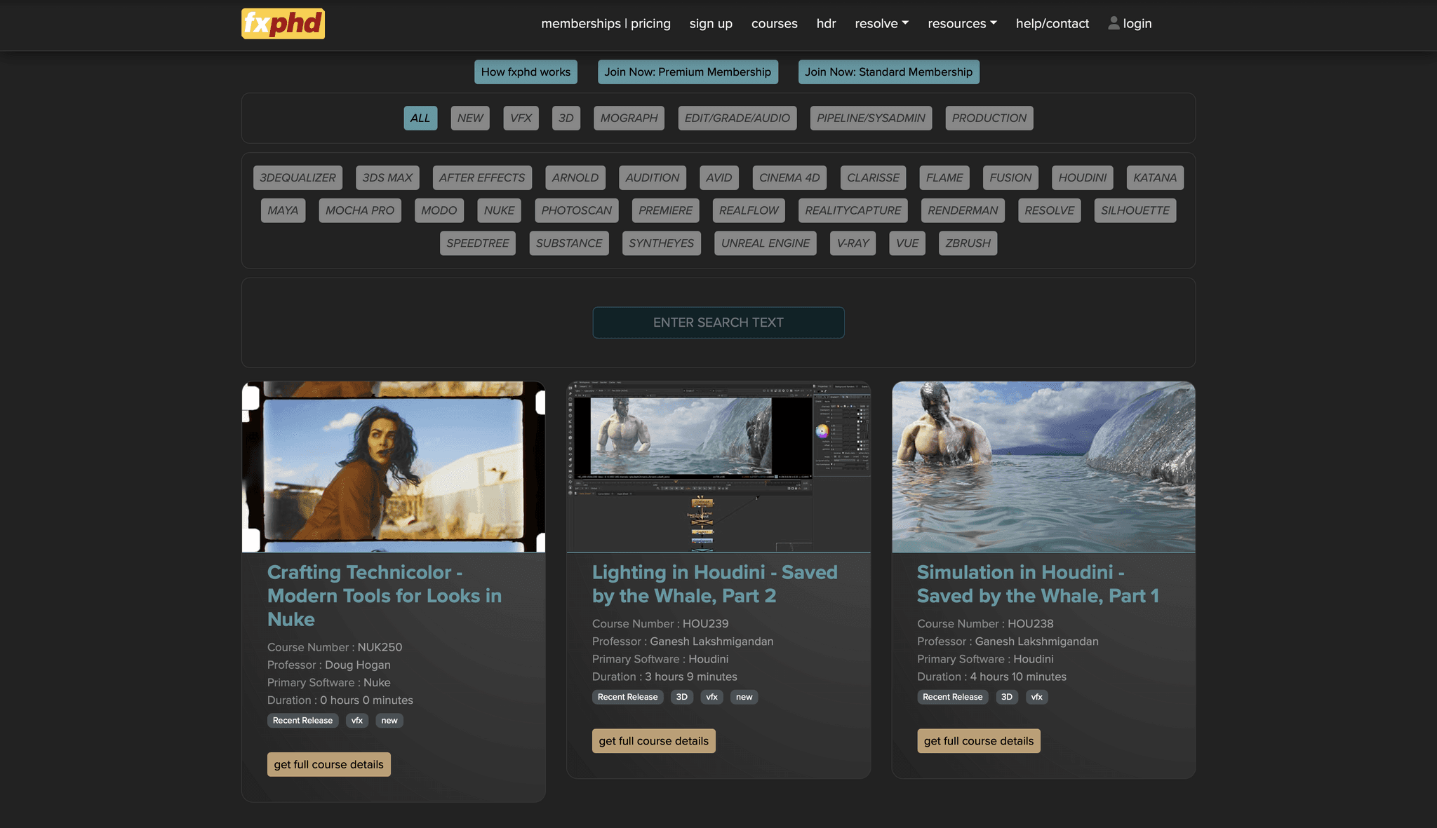Click Join Now: Premium Membership
Screen dimensions: 1437x828
pos(688,72)
